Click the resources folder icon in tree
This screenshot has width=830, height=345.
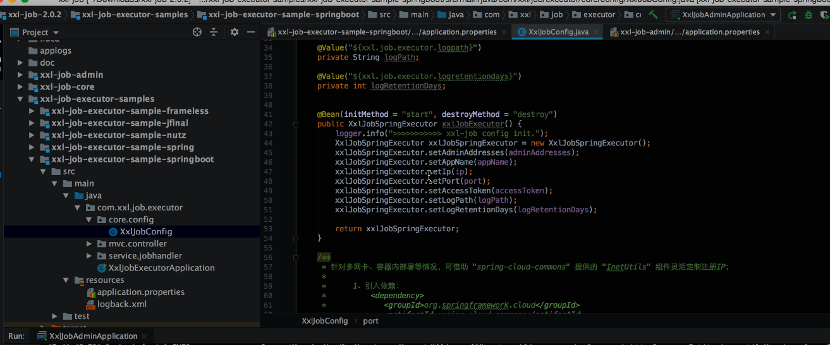click(x=79, y=280)
